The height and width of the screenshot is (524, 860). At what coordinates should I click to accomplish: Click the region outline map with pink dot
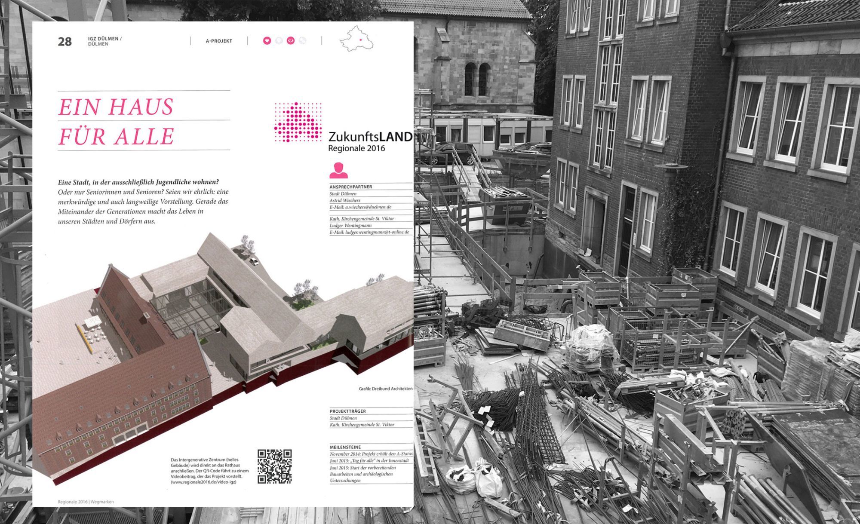click(x=356, y=39)
